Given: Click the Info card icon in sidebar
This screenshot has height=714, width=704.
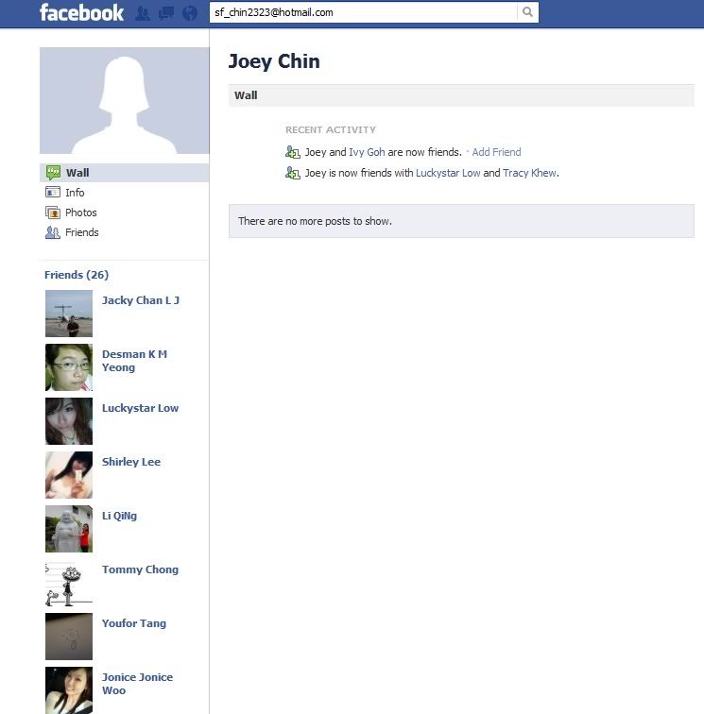Looking at the screenshot, I should tap(53, 192).
